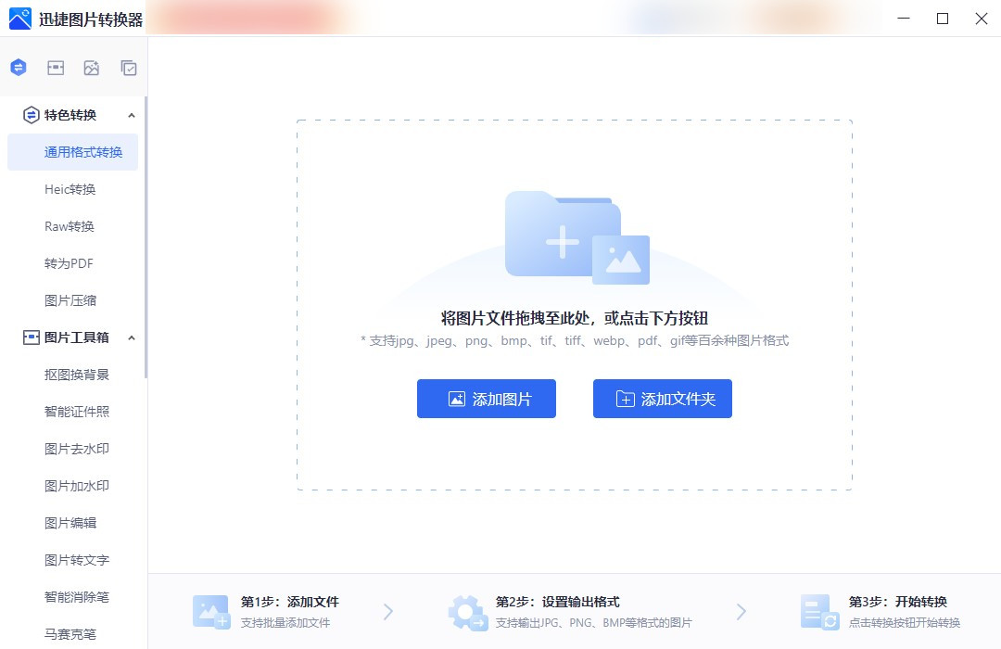Click the convert icon beside 第3步
The height and width of the screenshot is (649, 1001).
[819, 611]
